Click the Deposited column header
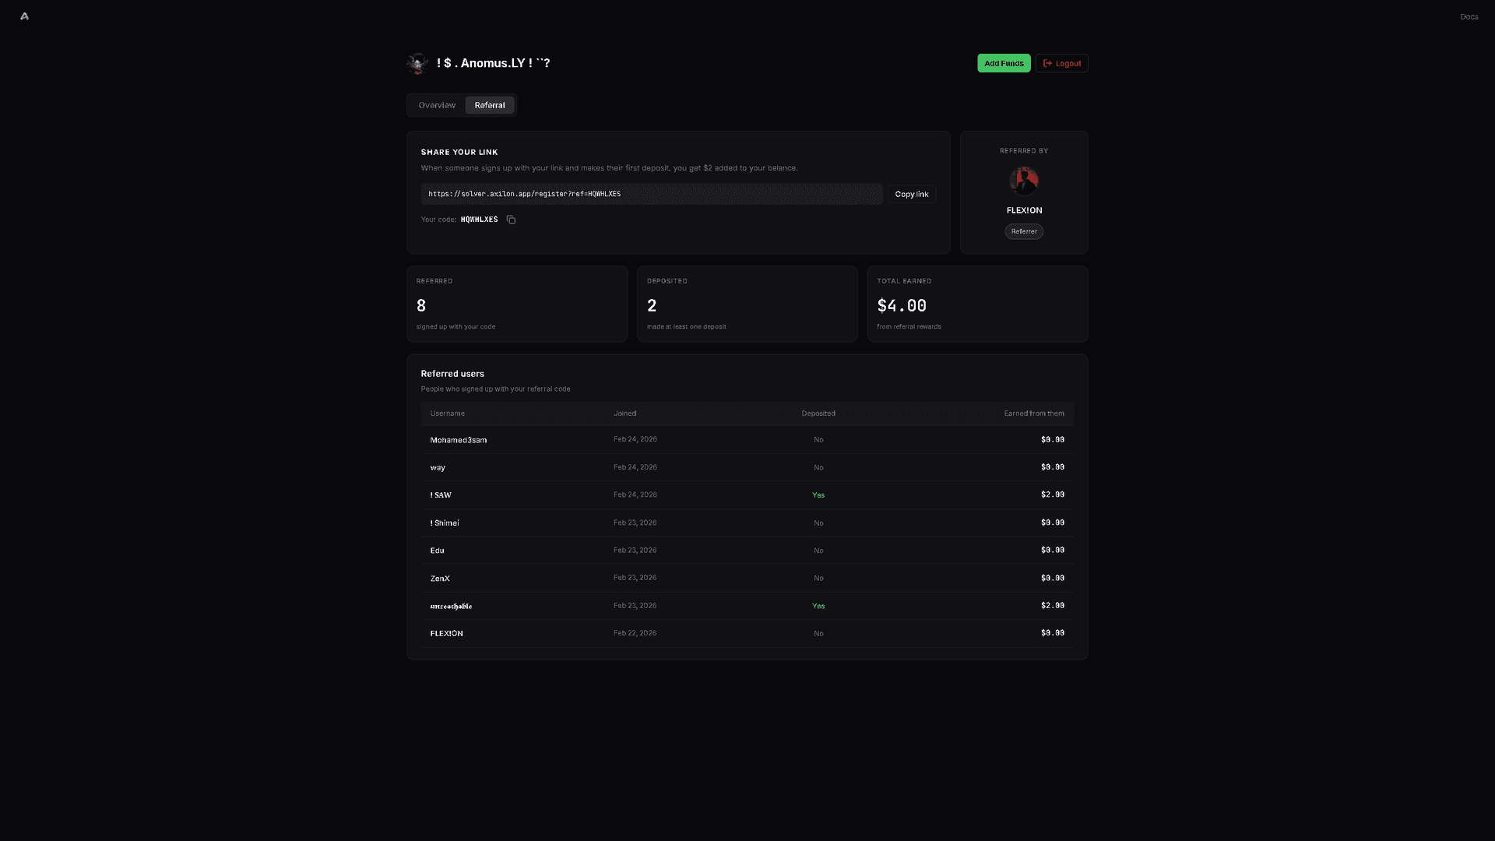Image resolution: width=1495 pixels, height=841 pixels. pos(818,413)
